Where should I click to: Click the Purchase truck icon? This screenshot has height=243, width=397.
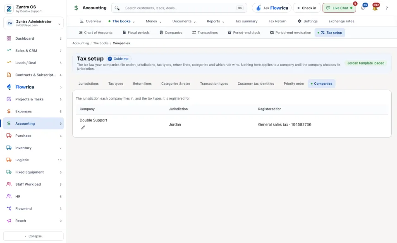(x=9, y=136)
